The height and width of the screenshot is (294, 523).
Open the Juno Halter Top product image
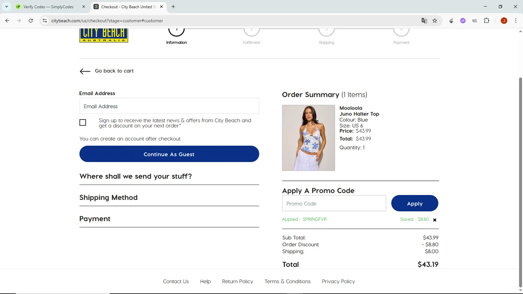click(x=309, y=138)
